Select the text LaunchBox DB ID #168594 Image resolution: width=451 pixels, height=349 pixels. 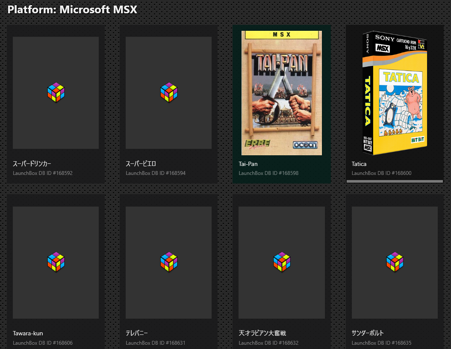[156, 173]
